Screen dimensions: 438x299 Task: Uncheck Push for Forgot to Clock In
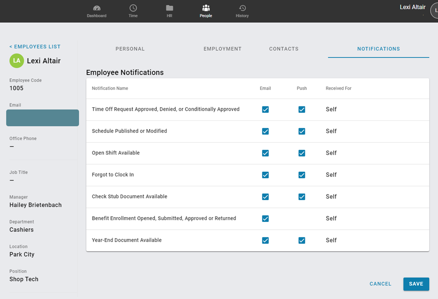tap(302, 175)
